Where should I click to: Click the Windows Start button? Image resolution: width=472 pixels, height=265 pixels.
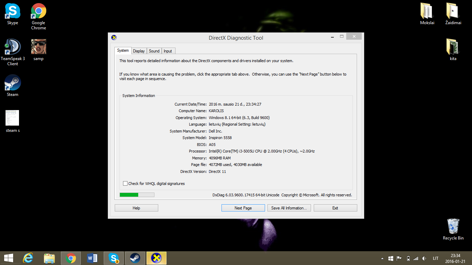9,258
